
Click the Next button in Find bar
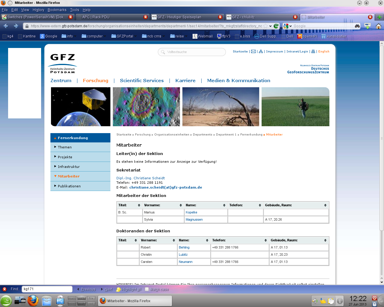coord(106,289)
